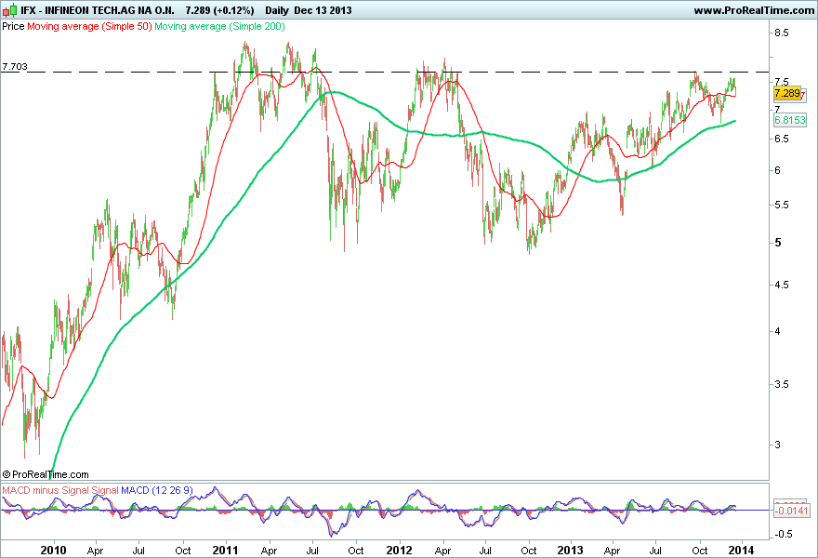Click the 6.5 price axis label
The width and height of the screenshot is (818, 558).
pos(782,139)
